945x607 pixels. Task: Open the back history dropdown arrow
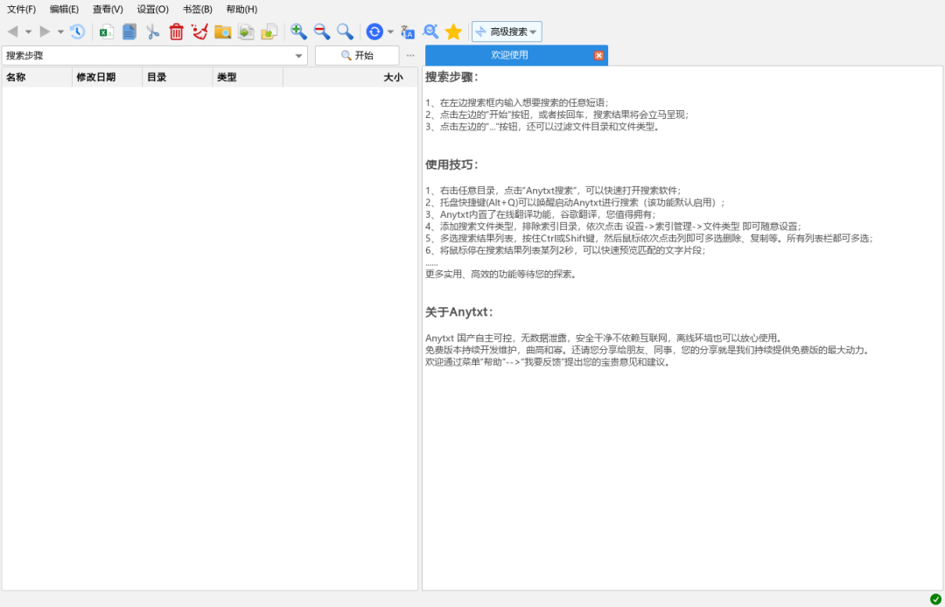[x=28, y=31]
